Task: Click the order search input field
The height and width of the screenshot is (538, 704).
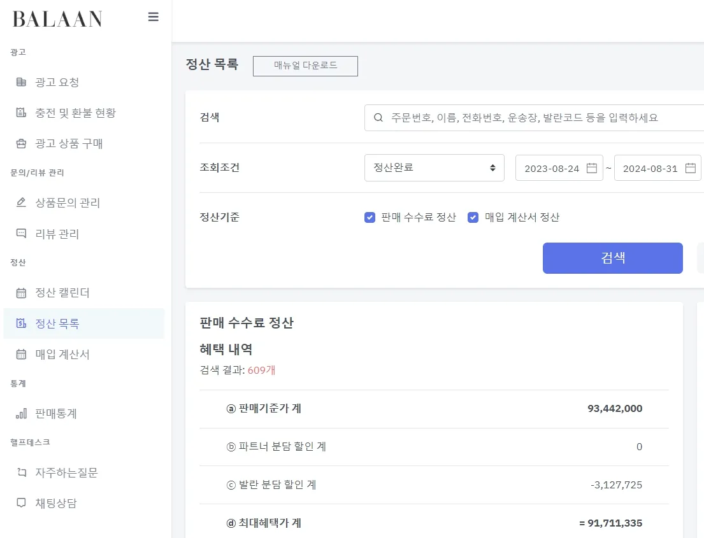Action: click(535, 118)
